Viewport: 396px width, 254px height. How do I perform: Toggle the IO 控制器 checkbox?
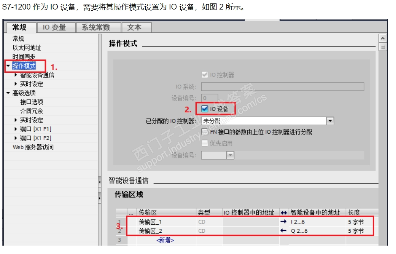(x=205, y=75)
